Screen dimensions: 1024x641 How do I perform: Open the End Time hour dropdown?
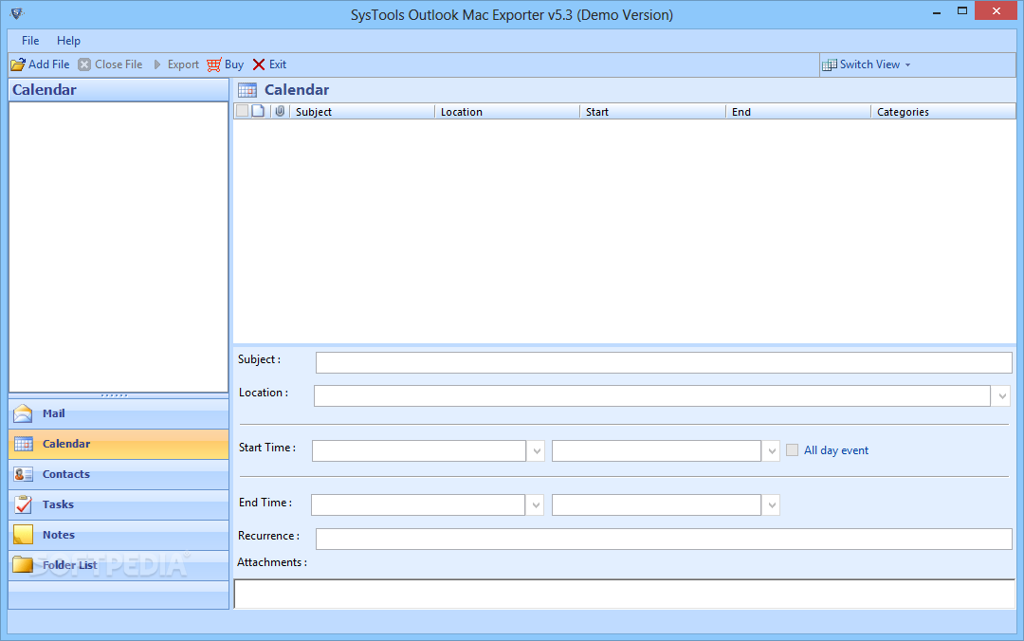pos(771,505)
